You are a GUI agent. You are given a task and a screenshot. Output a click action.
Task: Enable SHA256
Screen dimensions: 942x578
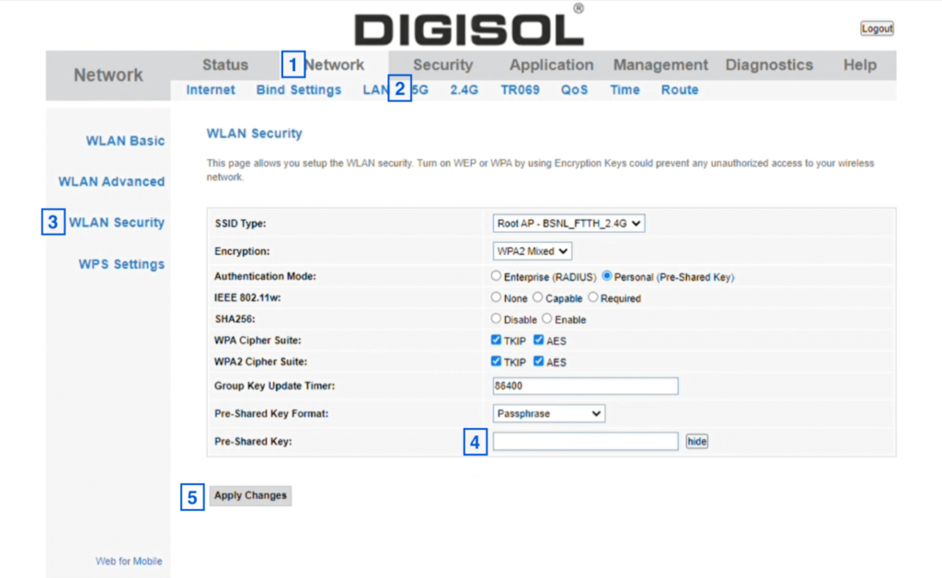tap(546, 319)
